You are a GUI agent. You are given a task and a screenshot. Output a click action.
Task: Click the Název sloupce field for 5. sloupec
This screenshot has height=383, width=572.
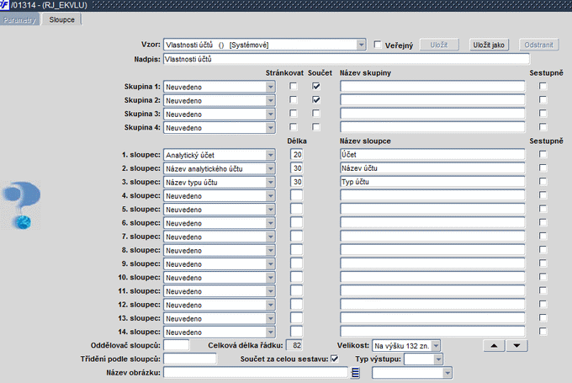(432, 209)
